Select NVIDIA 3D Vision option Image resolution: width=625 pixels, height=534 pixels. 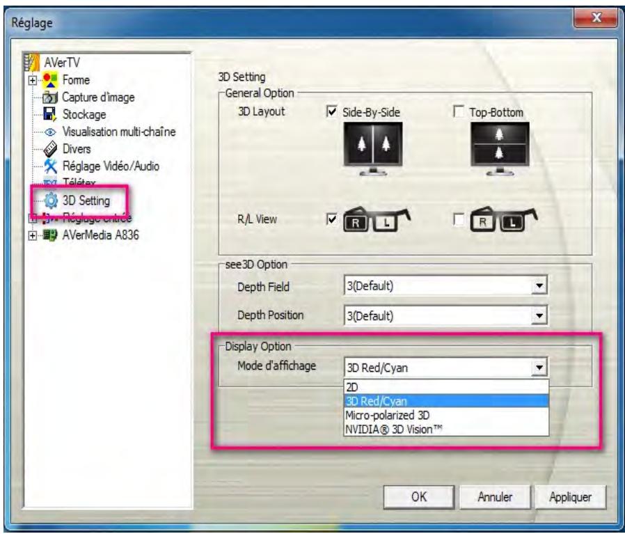pyautogui.click(x=446, y=429)
